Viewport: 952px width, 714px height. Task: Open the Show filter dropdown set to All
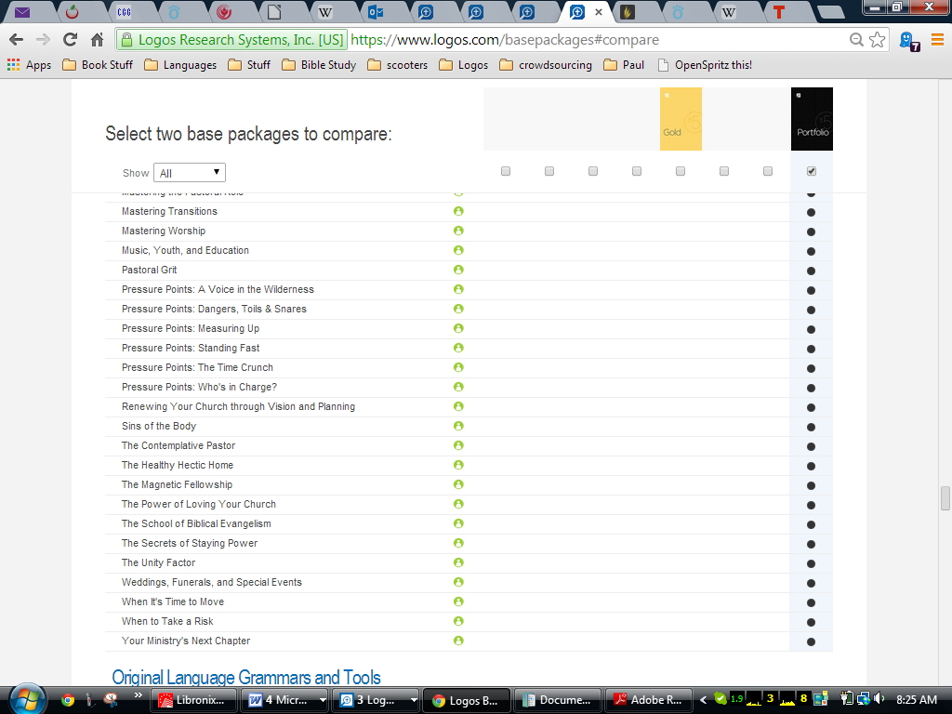click(190, 172)
